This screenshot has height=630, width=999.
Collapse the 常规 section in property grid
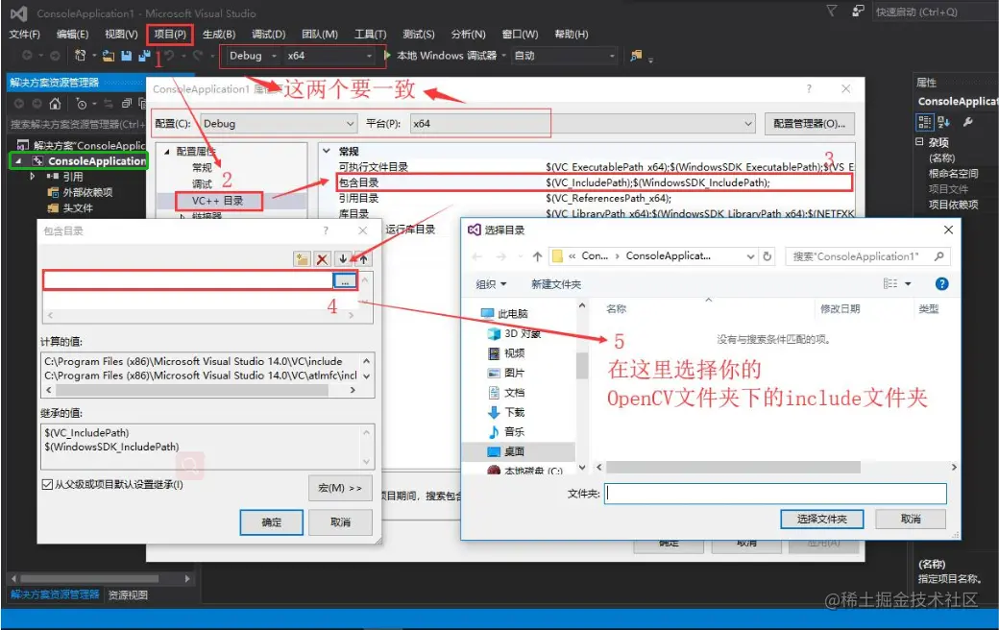coord(327,151)
